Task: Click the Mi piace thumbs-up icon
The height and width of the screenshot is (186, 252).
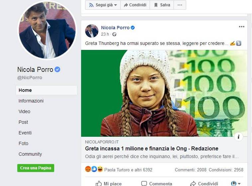Action: click(x=98, y=183)
